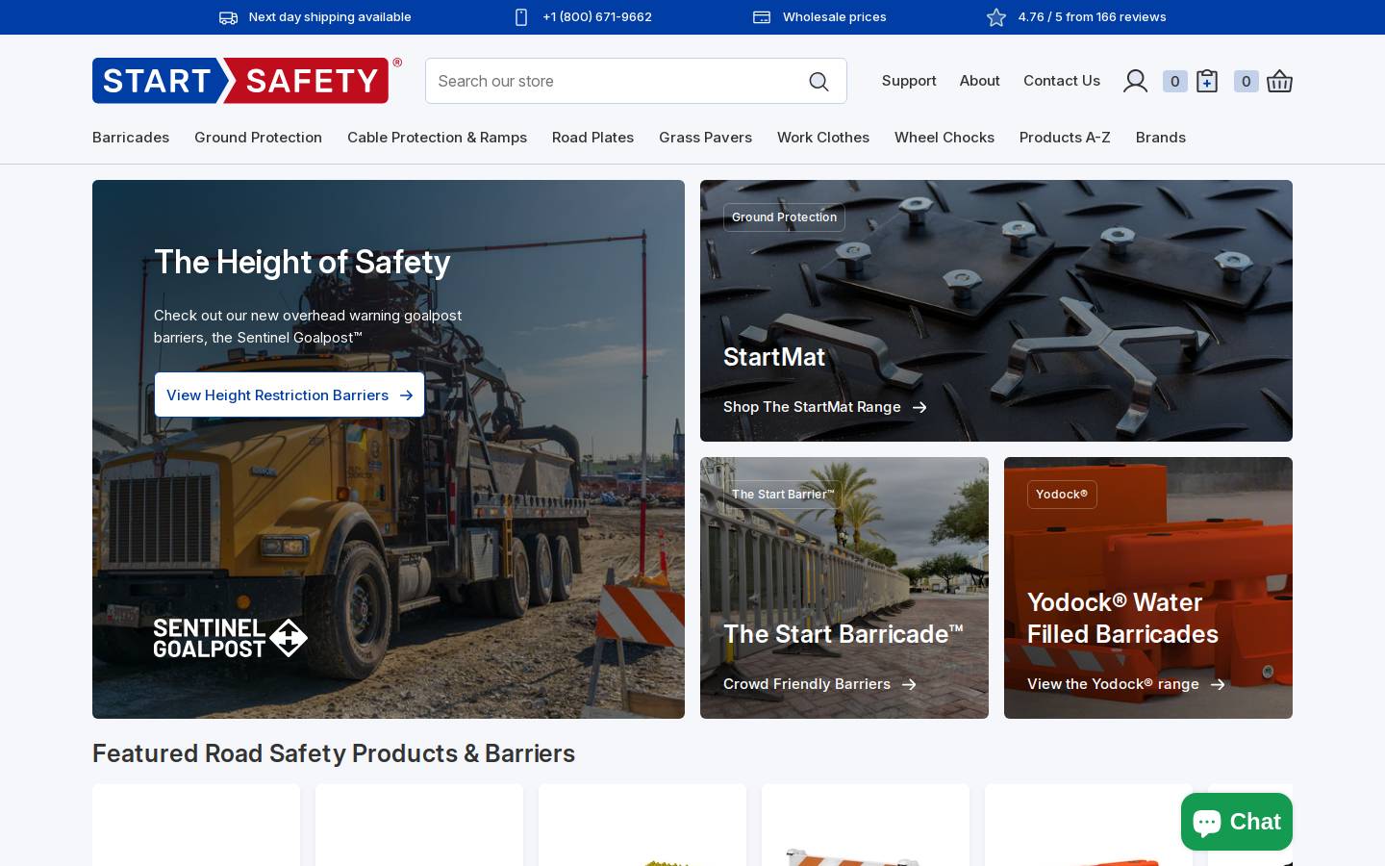This screenshot has width=1385, height=866.
Task: Click the +1 (800) 671-9662 phone number
Action: (597, 17)
